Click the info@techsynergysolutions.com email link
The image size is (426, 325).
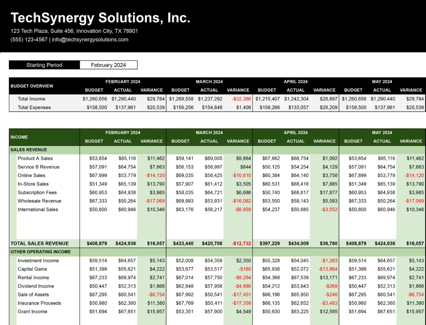91,40
